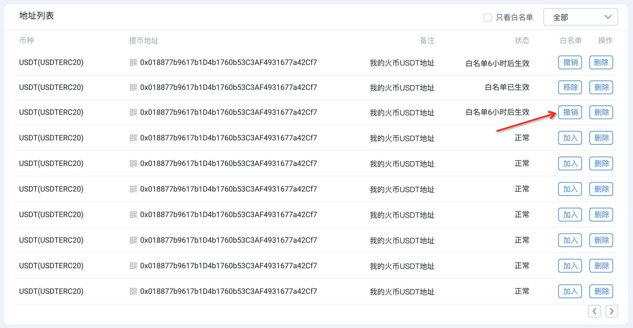The image size is (633, 328).
Task: Click 加入 in first 正常 status row
Action: [x=570, y=138]
